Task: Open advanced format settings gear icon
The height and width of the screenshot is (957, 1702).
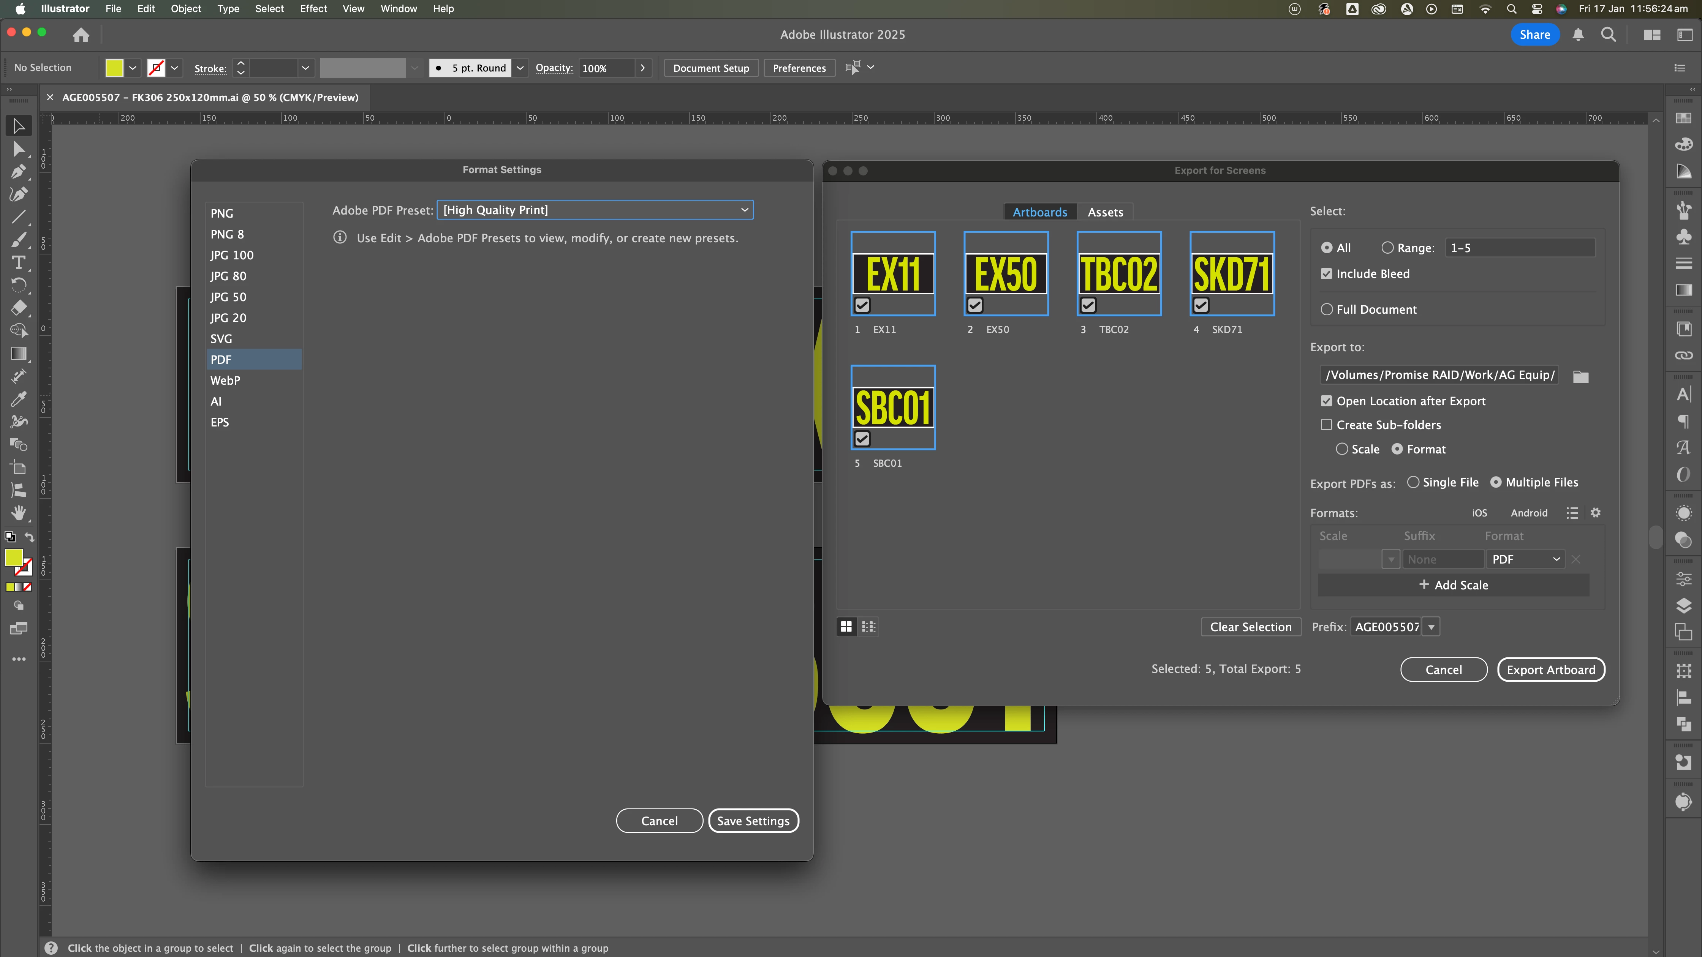Action: [1596, 513]
